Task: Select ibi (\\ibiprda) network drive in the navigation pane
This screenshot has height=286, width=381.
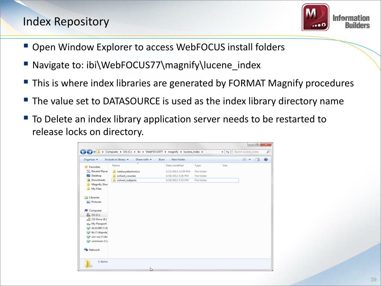Action: (x=99, y=232)
